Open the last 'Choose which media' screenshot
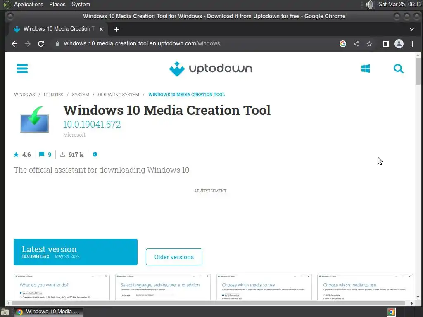Screen dimensions: 423x317 pyautogui.click(x=365, y=287)
